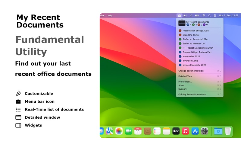Launch FaceTime from the Dock
This screenshot has width=241, height=151.
(x=128, y=131)
